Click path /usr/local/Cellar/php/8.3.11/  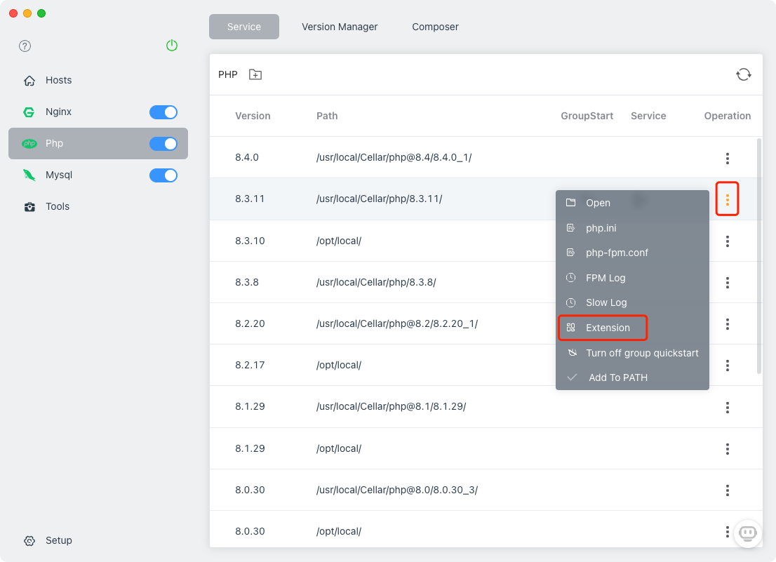(379, 199)
